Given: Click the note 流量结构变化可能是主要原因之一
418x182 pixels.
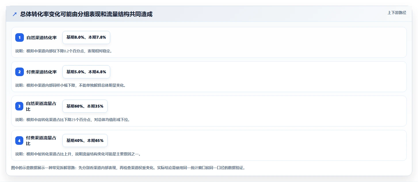Looking at the screenshot, I should coord(78,154).
